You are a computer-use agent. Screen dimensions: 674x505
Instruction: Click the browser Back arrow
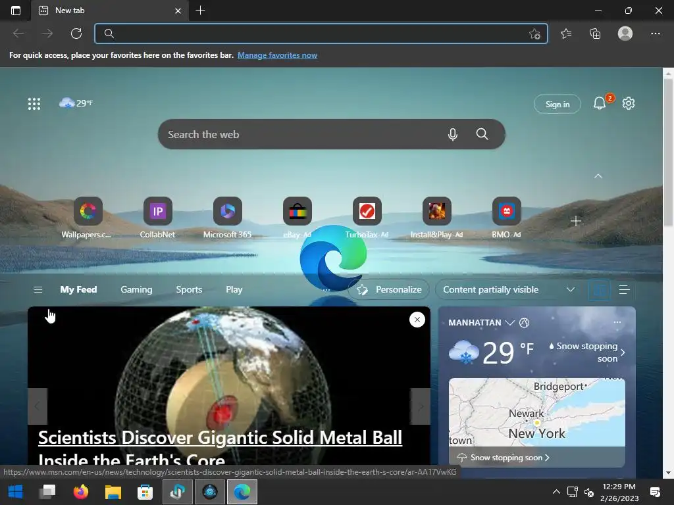[x=18, y=34]
